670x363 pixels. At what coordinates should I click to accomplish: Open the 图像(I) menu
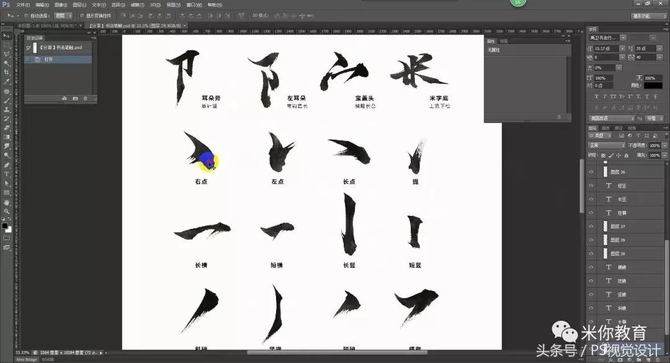point(61,5)
